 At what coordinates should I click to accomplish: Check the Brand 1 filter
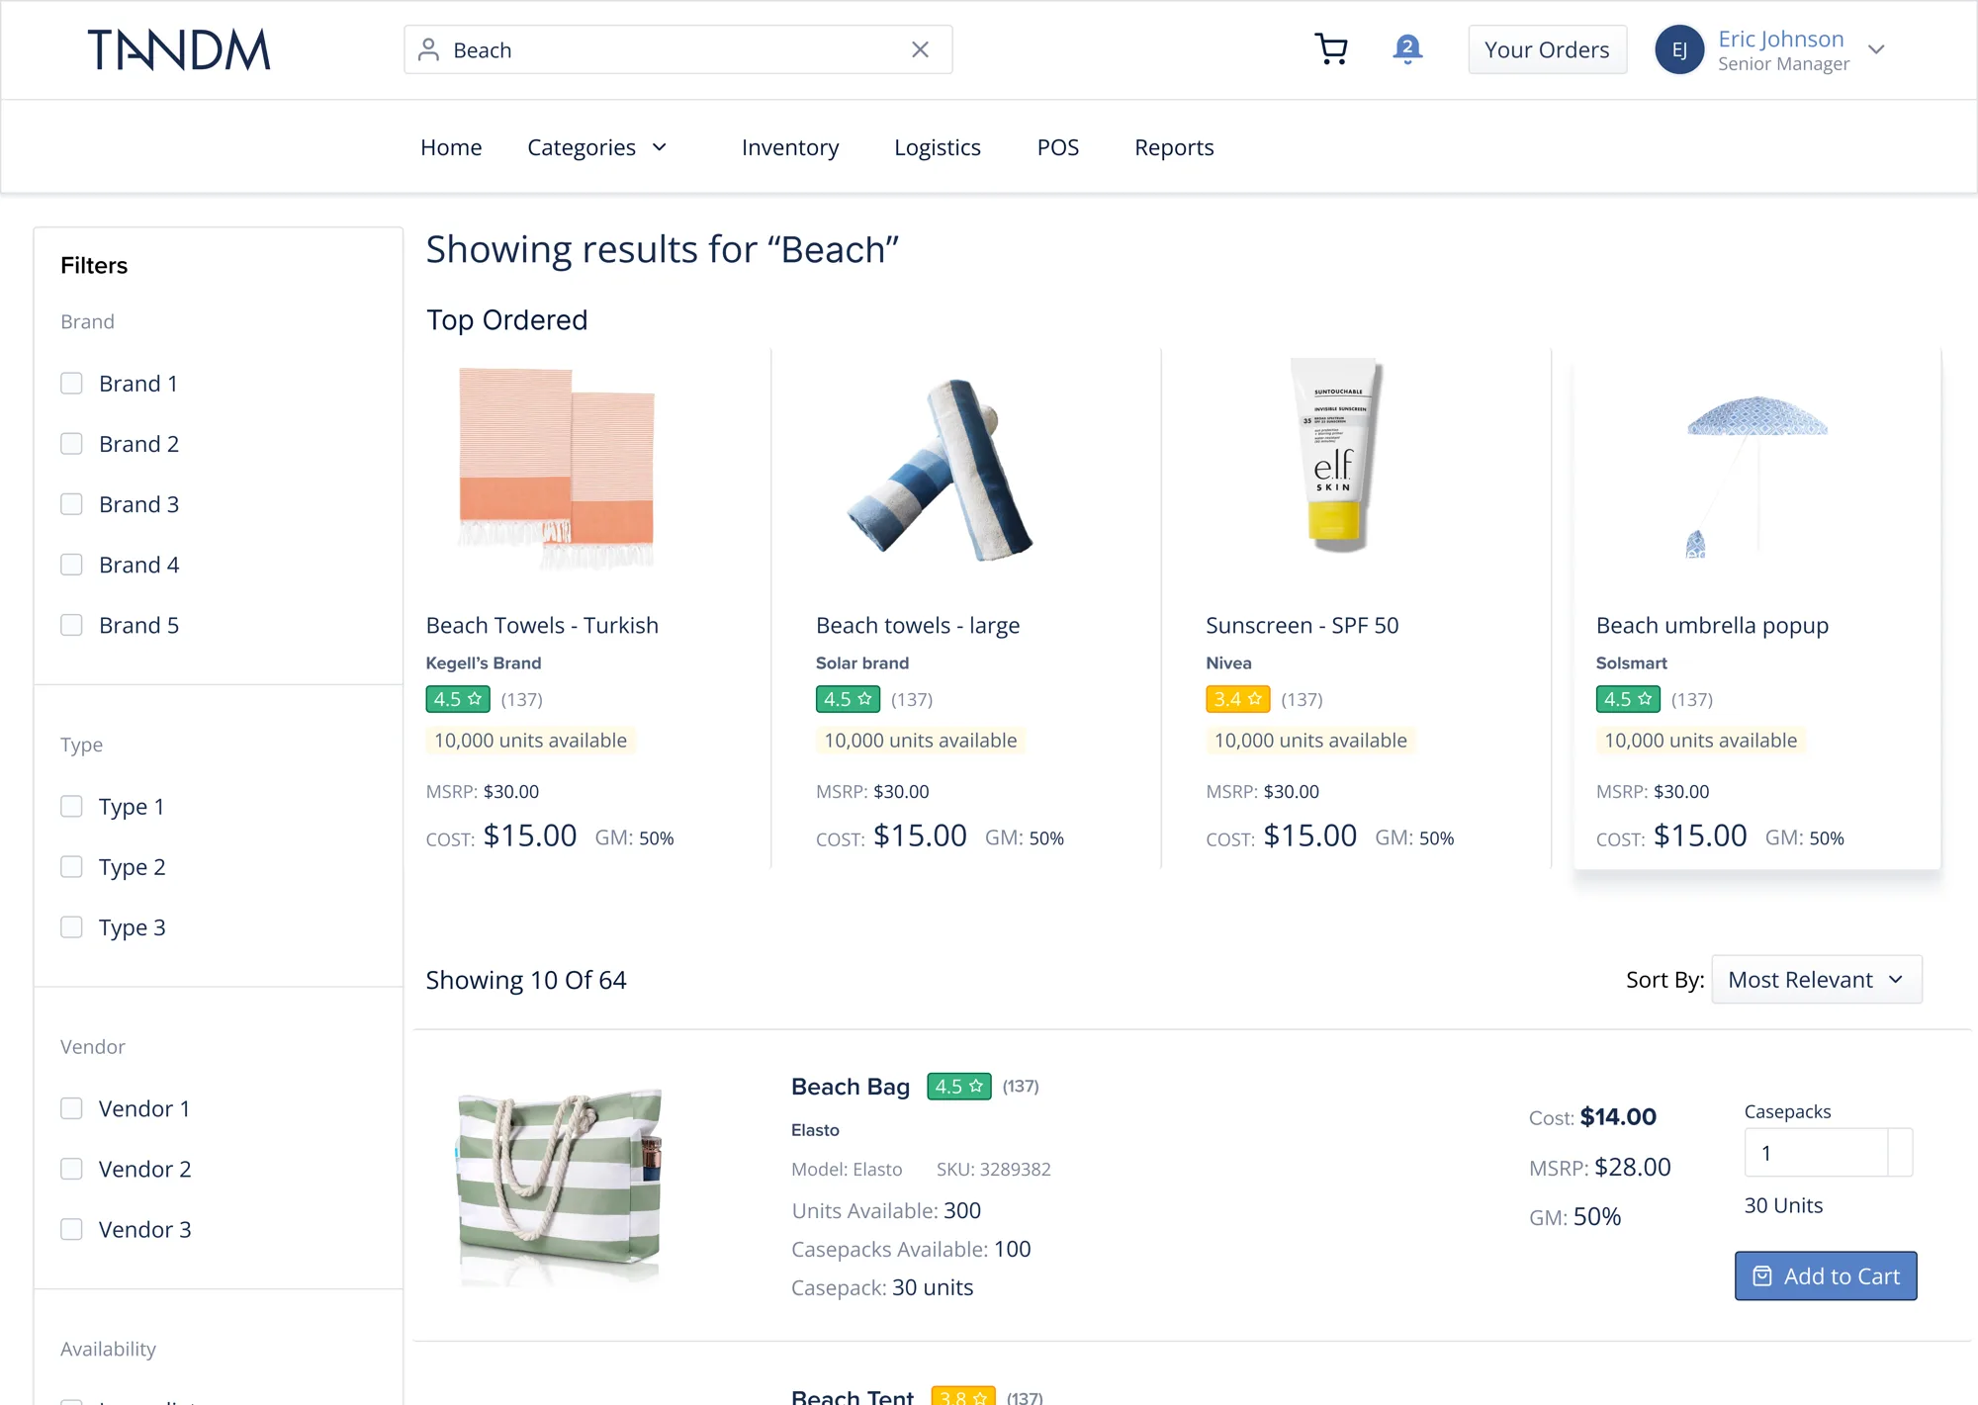[x=71, y=383]
